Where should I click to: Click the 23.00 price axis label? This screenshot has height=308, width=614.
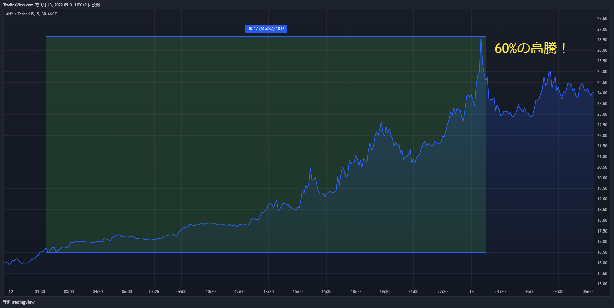(x=602, y=114)
